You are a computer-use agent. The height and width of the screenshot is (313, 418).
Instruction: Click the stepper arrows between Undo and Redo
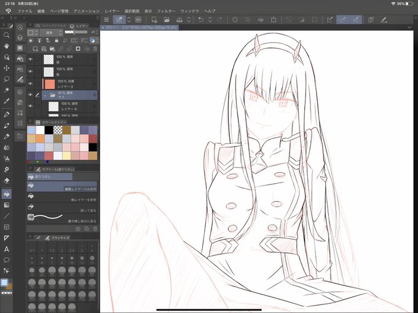coord(210,20)
